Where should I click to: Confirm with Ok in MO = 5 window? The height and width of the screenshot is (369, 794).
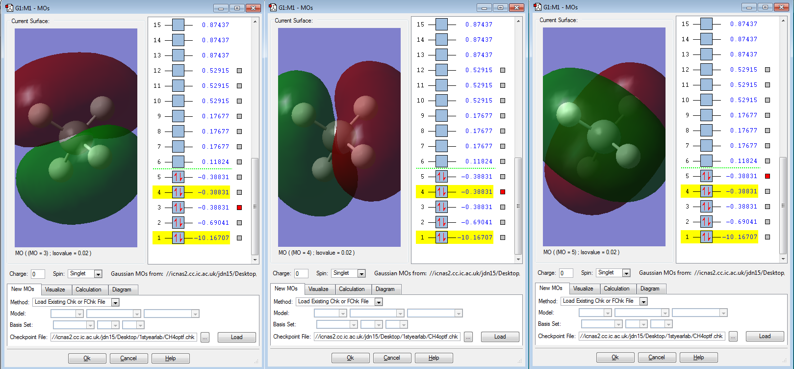[x=615, y=357]
